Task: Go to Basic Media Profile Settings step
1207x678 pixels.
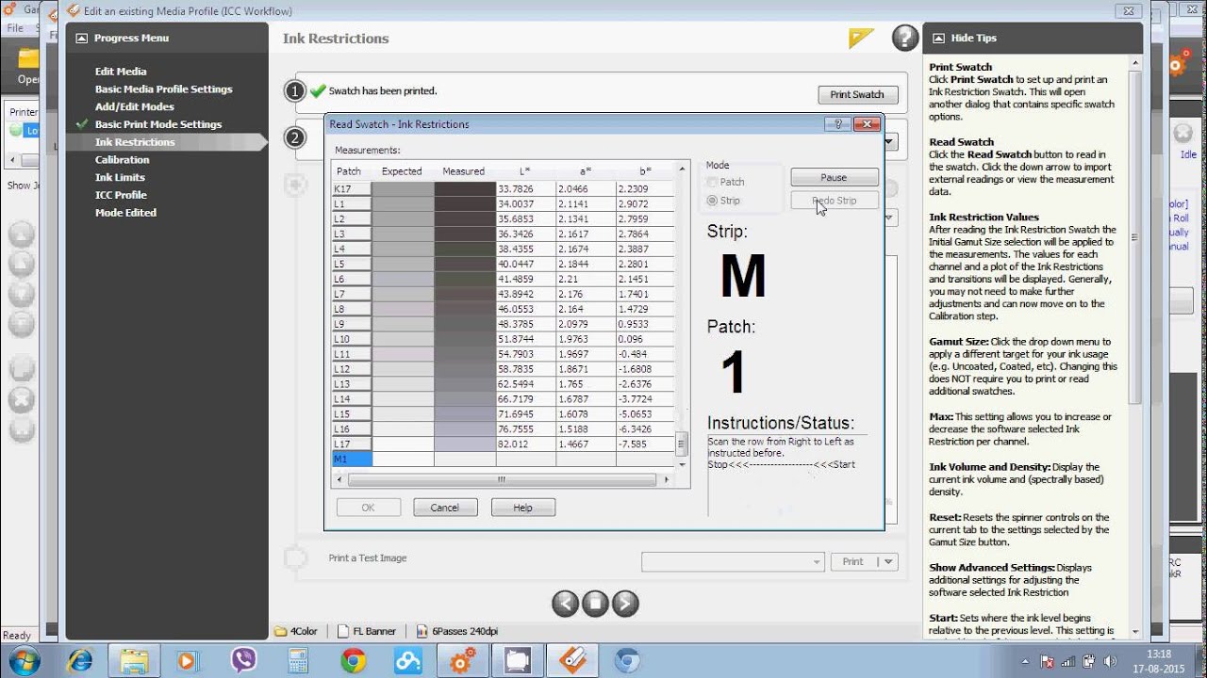Action: [163, 89]
